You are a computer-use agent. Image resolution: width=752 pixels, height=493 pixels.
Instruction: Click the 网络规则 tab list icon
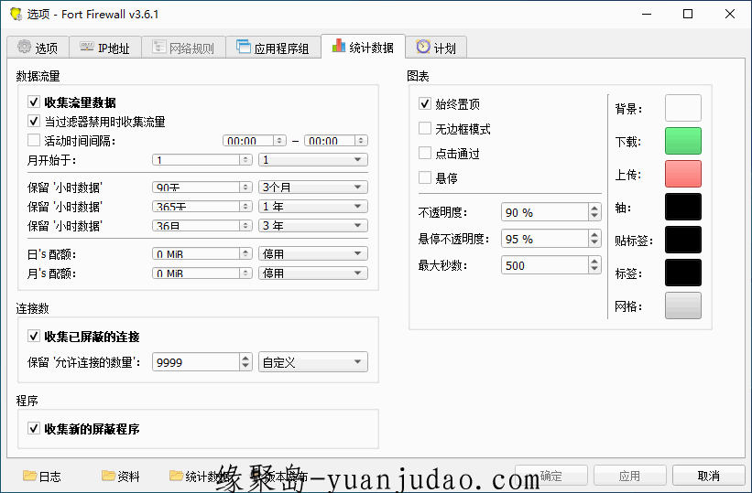pyautogui.click(x=158, y=47)
